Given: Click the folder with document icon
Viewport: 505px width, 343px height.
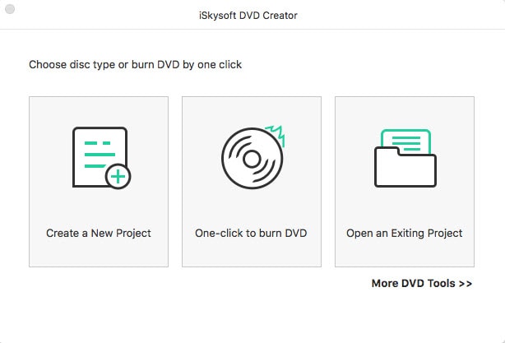Looking at the screenshot, I should coord(405,158).
